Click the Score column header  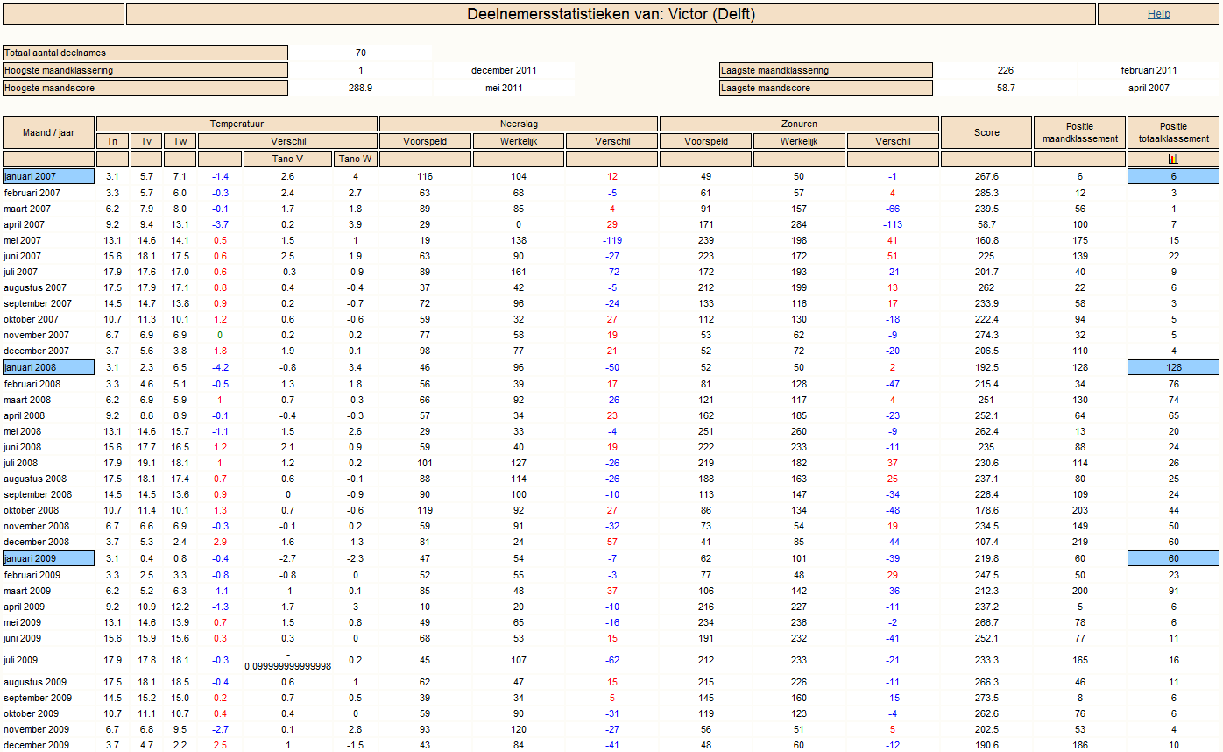pyautogui.click(x=986, y=132)
